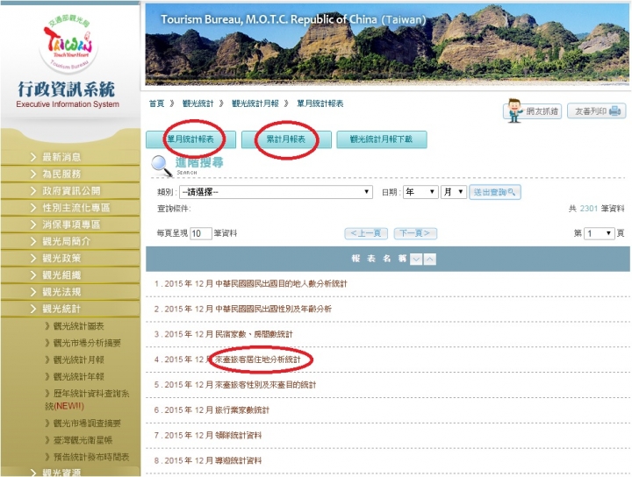This screenshot has width=632, height=477.
Task: Select 觀光統計月報 submenu item
Action: (x=79, y=360)
